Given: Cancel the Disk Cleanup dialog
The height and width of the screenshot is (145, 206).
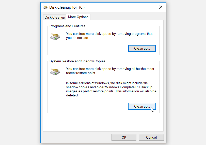Looking at the screenshot, I should click(x=151, y=137).
